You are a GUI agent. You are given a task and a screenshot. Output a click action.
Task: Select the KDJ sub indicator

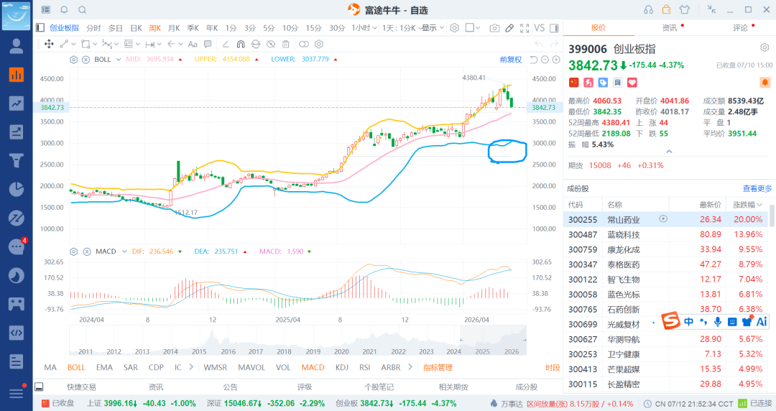tap(341, 367)
